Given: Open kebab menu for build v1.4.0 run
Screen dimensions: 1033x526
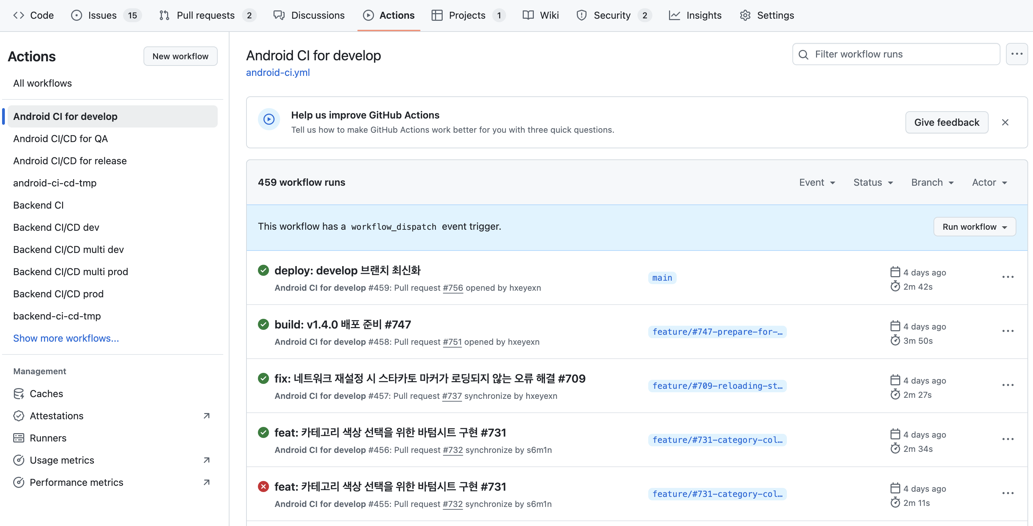Looking at the screenshot, I should (x=1007, y=331).
